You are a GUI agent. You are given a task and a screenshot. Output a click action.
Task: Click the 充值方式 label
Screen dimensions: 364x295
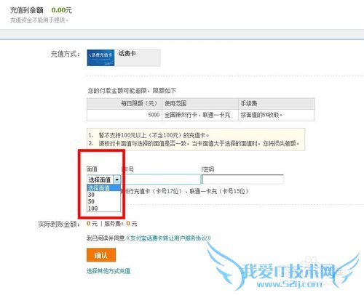(x=65, y=54)
